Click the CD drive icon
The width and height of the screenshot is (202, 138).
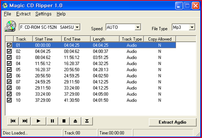pyautogui.click(x=10, y=26)
